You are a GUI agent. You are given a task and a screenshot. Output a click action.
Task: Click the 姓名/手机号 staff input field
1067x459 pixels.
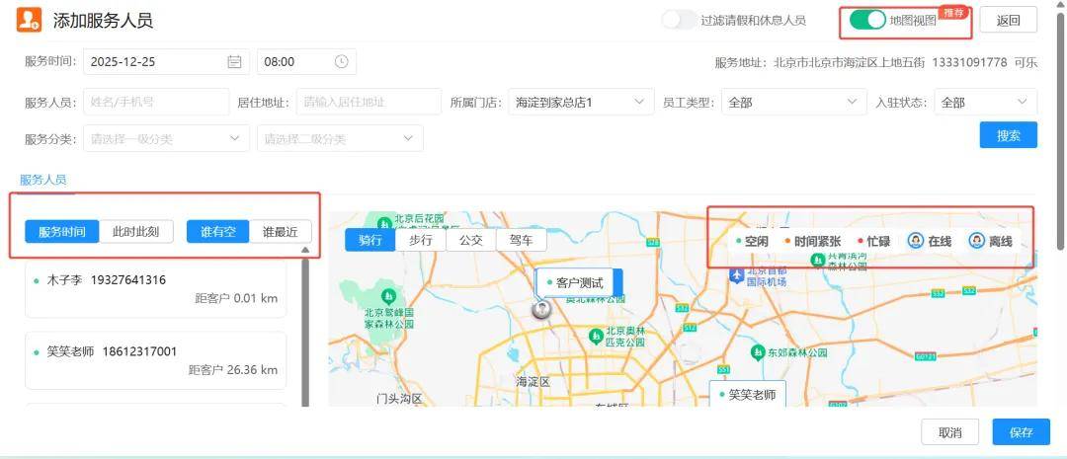coord(155,102)
